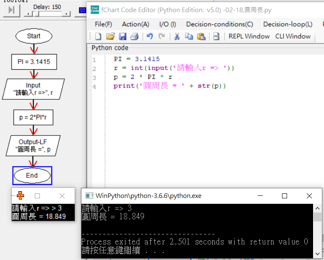
Task: Close the python.exe console window
Action: pyautogui.click(x=309, y=196)
